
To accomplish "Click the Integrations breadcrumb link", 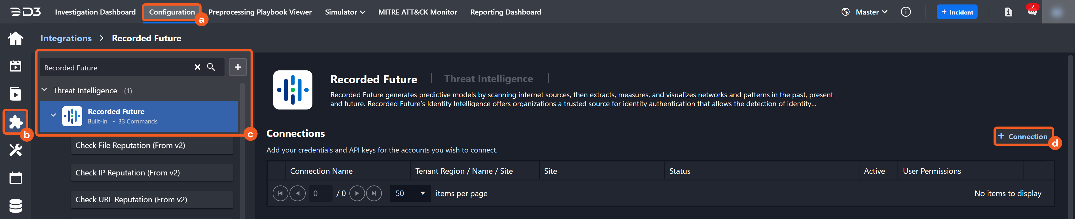I will click(66, 38).
